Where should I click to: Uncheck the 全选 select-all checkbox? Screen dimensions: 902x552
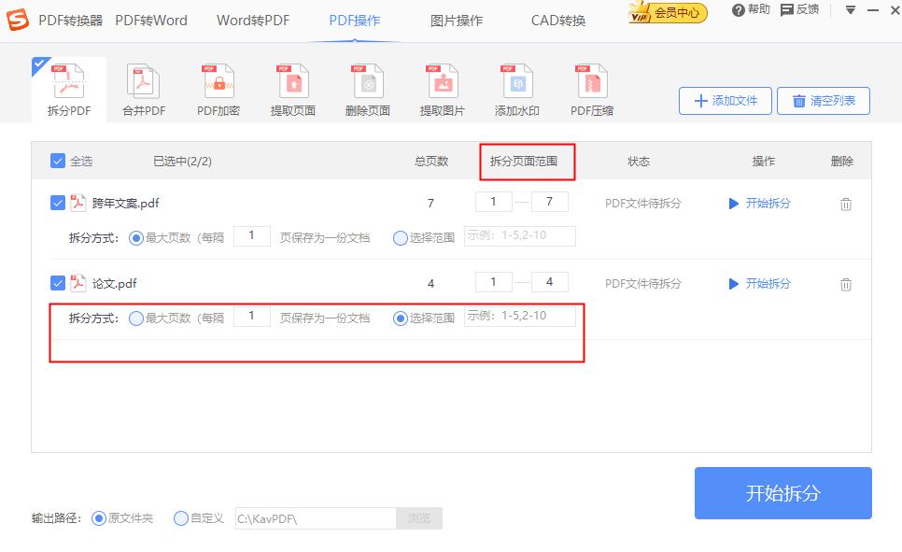(x=58, y=160)
